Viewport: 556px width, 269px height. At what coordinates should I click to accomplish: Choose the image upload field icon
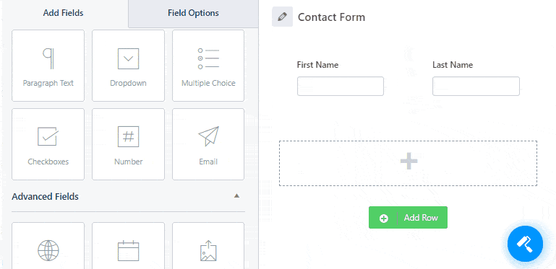tap(208, 251)
